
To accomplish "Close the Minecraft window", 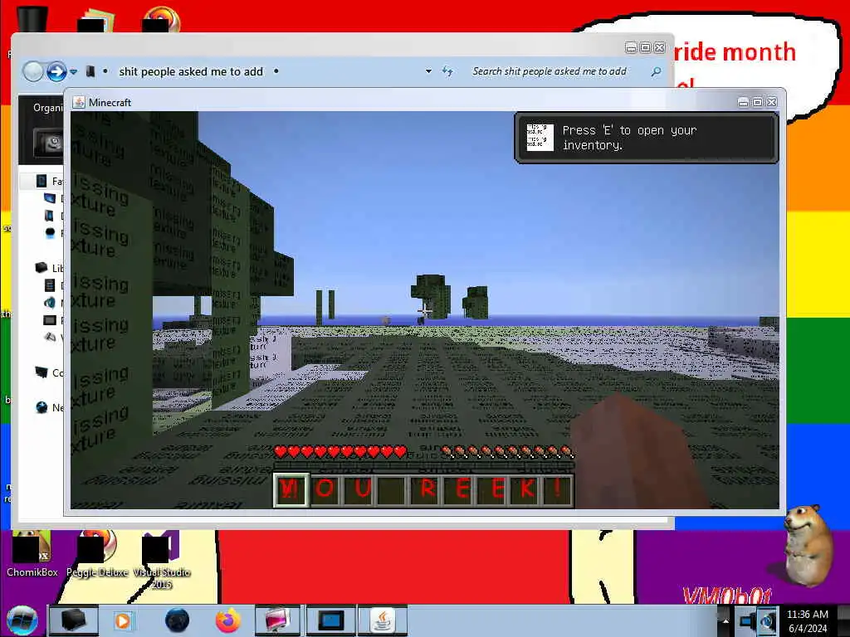I will tap(771, 102).
